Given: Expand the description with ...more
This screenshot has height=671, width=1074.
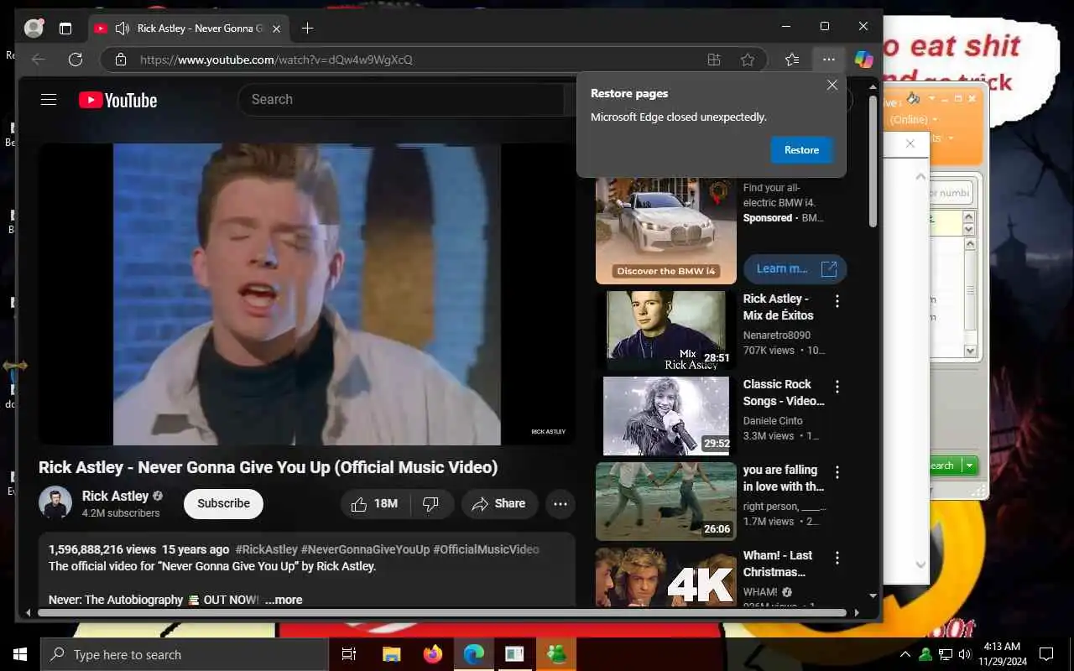Looking at the screenshot, I should coord(284,600).
